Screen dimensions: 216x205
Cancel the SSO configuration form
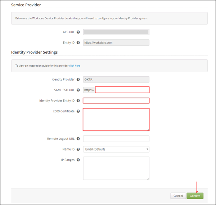tap(178, 196)
